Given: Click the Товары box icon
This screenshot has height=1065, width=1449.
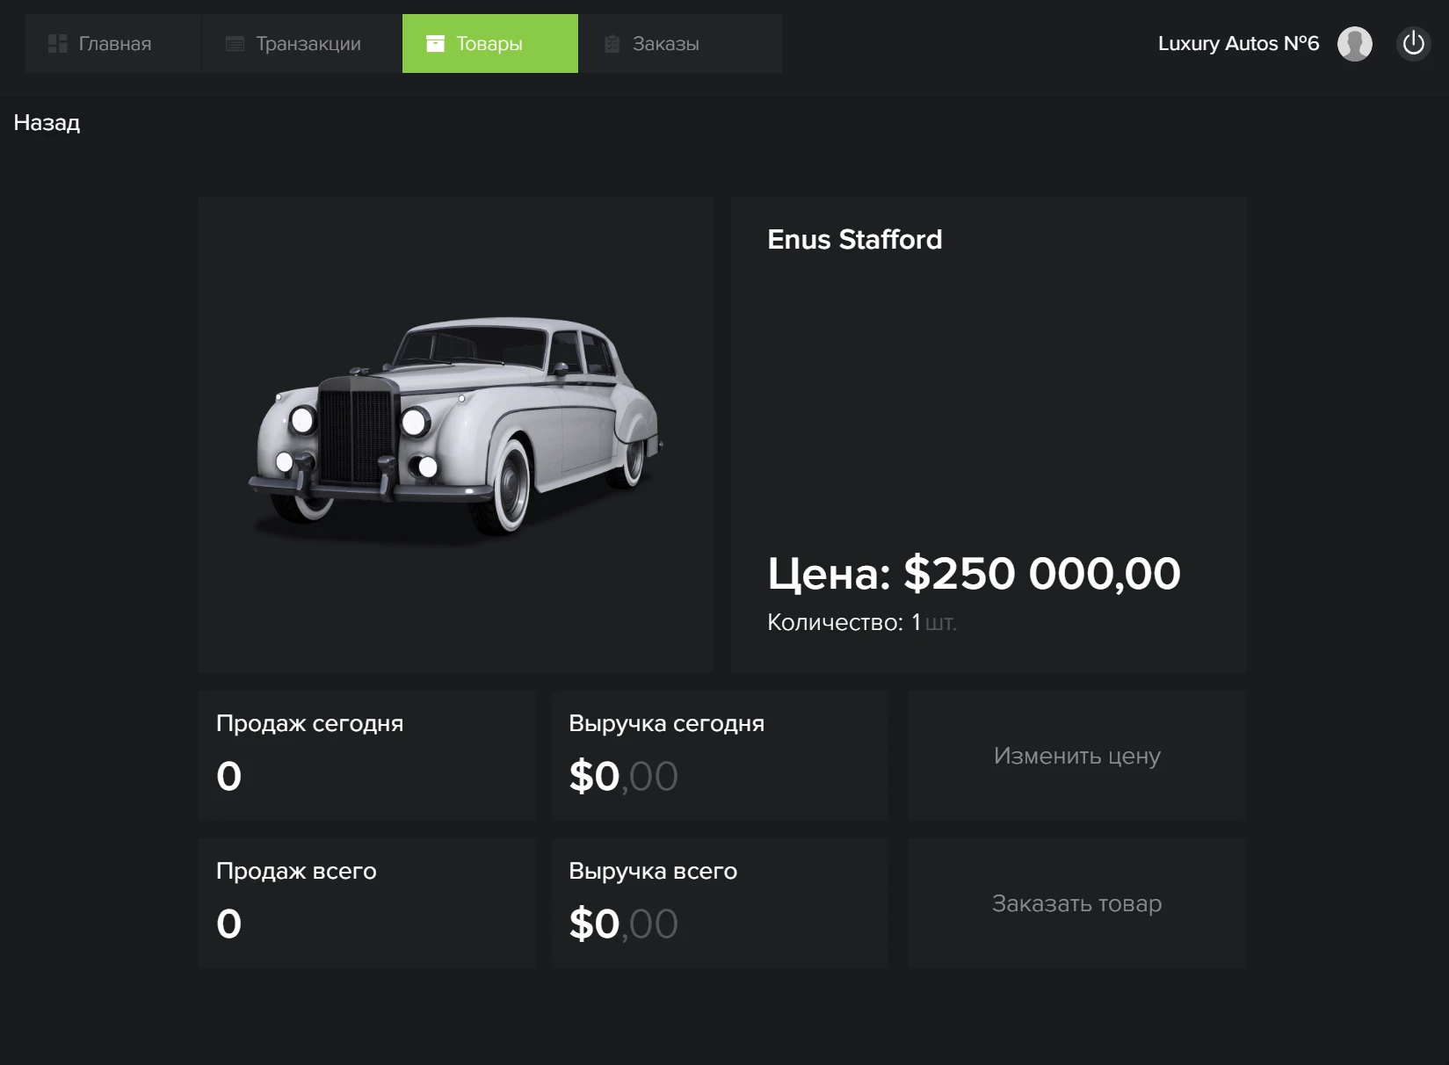Looking at the screenshot, I should click(x=435, y=44).
